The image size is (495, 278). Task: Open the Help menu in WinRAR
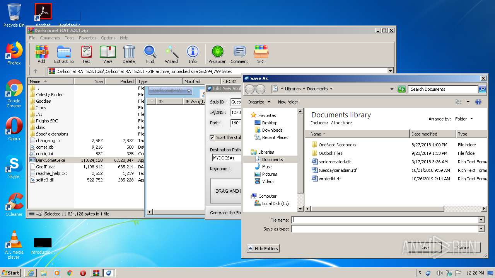pos(124,38)
